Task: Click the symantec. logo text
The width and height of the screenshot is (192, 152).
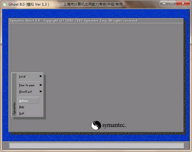Action: coord(114,125)
